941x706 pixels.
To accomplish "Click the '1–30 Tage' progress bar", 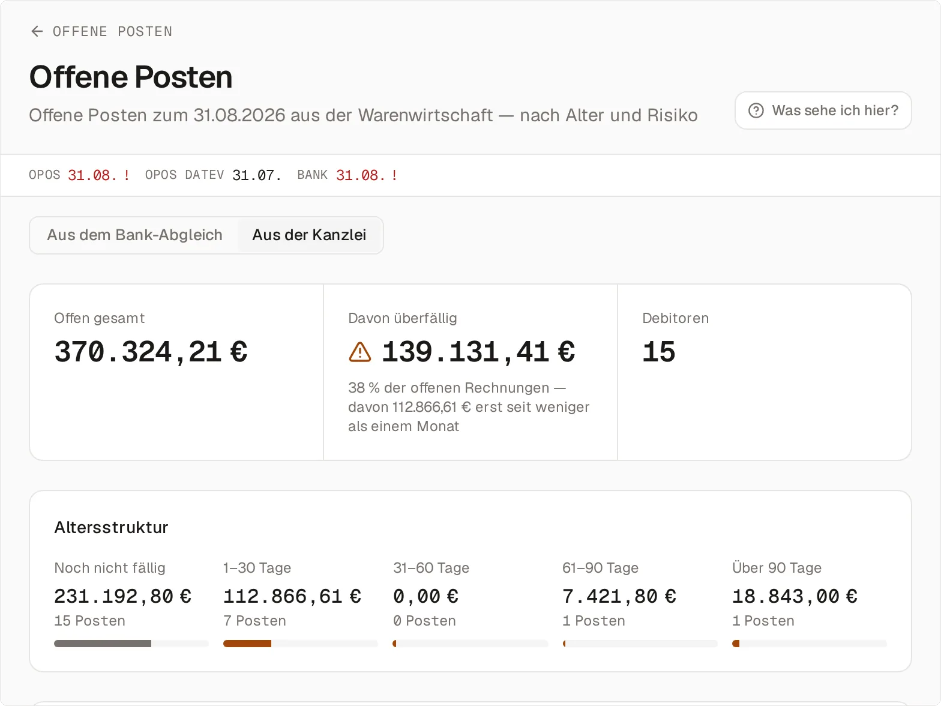I will pyautogui.click(x=301, y=644).
